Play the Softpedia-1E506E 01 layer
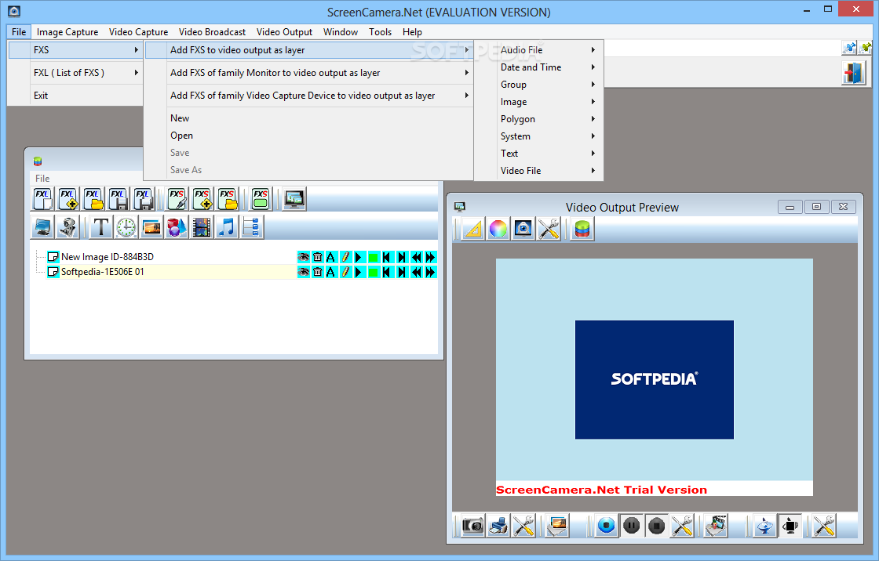 (359, 272)
